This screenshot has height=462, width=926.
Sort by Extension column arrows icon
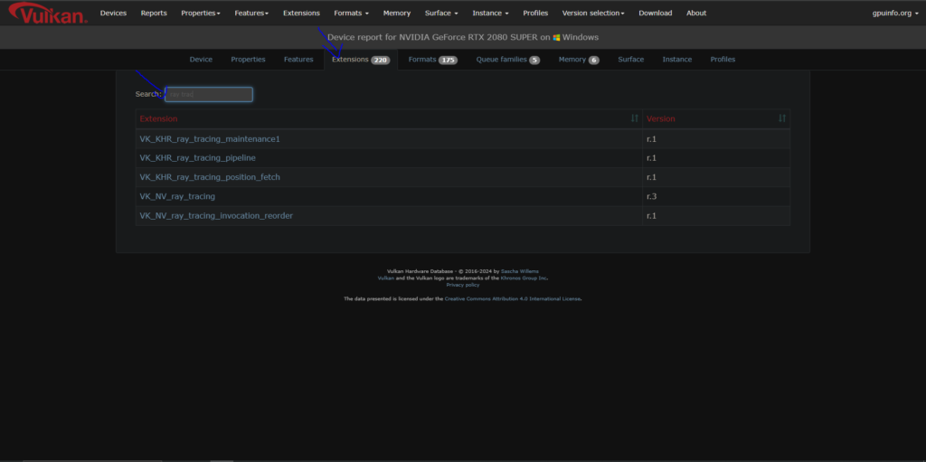coord(635,118)
